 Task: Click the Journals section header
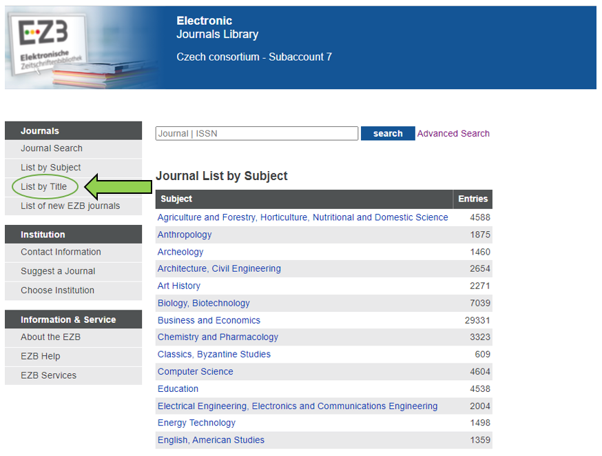pyautogui.click(x=73, y=130)
